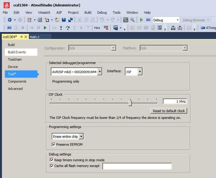Screen dimensions: 216x178
Task: Click the second Device Programming chip icon
Action: click(180, 28)
